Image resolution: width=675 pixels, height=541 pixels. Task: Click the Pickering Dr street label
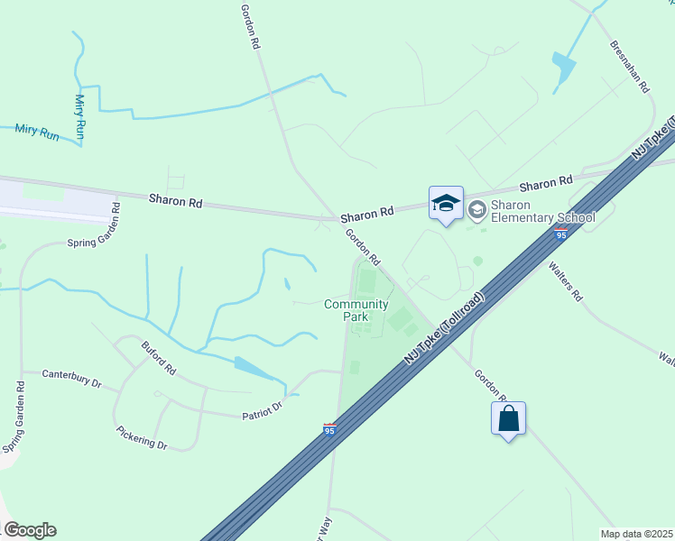[142, 438]
